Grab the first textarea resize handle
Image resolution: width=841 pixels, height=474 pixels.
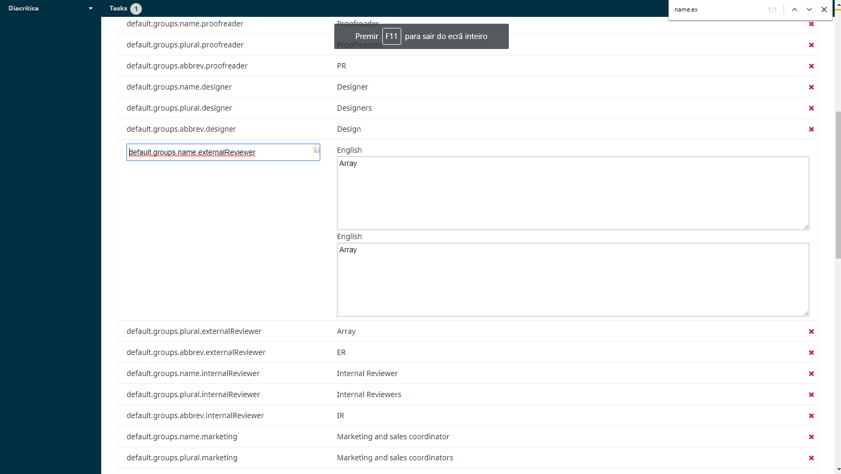[806, 227]
